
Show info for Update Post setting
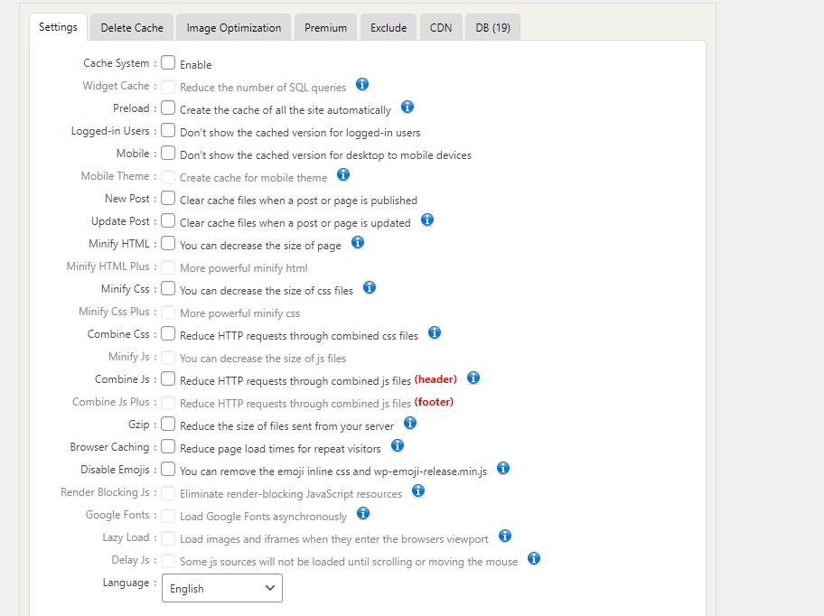coord(427,219)
